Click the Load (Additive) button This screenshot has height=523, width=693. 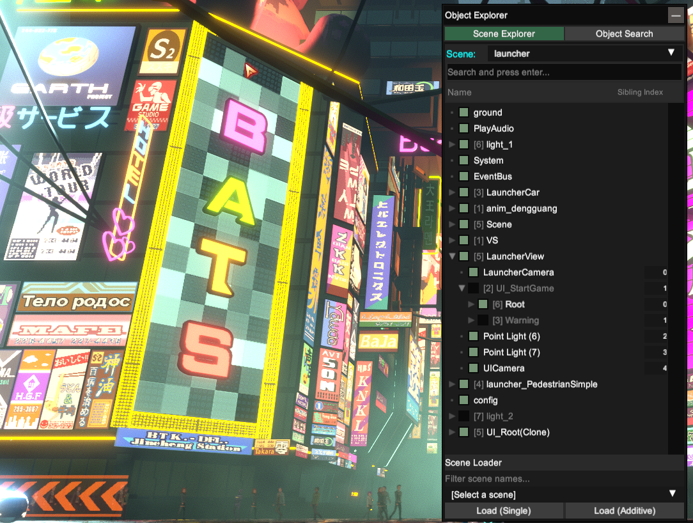[x=625, y=511]
